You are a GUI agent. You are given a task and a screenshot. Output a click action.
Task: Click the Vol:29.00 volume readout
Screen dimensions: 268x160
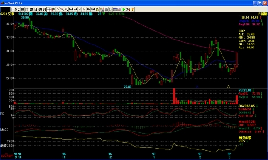[x=245, y=90]
